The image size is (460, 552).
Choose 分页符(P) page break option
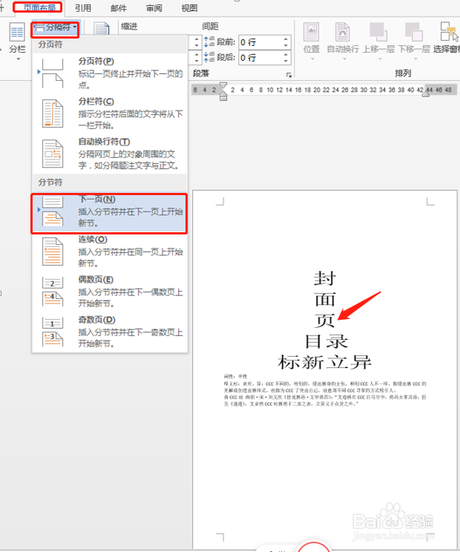[x=110, y=73]
